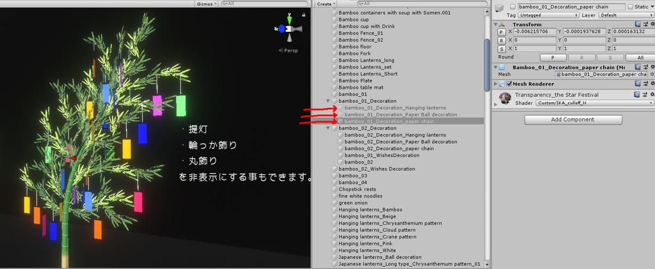Open the Create dropdown in Hierarchy

pyautogui.click(x=326, y=3)
